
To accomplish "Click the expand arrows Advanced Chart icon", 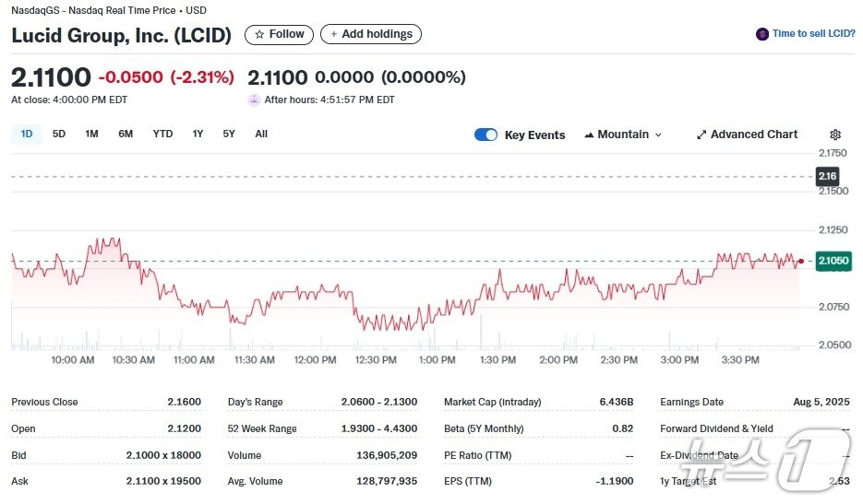I will (x=701, y=135).
